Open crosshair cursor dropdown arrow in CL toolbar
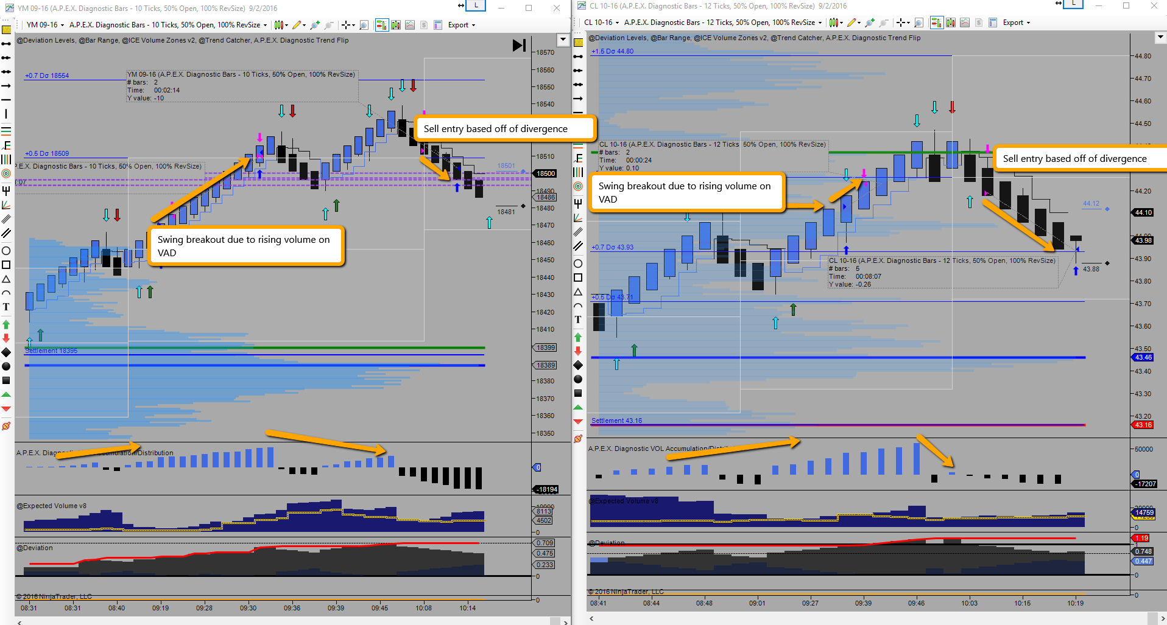Screen dimensions: 1167x625 click(x=909, y=23)
